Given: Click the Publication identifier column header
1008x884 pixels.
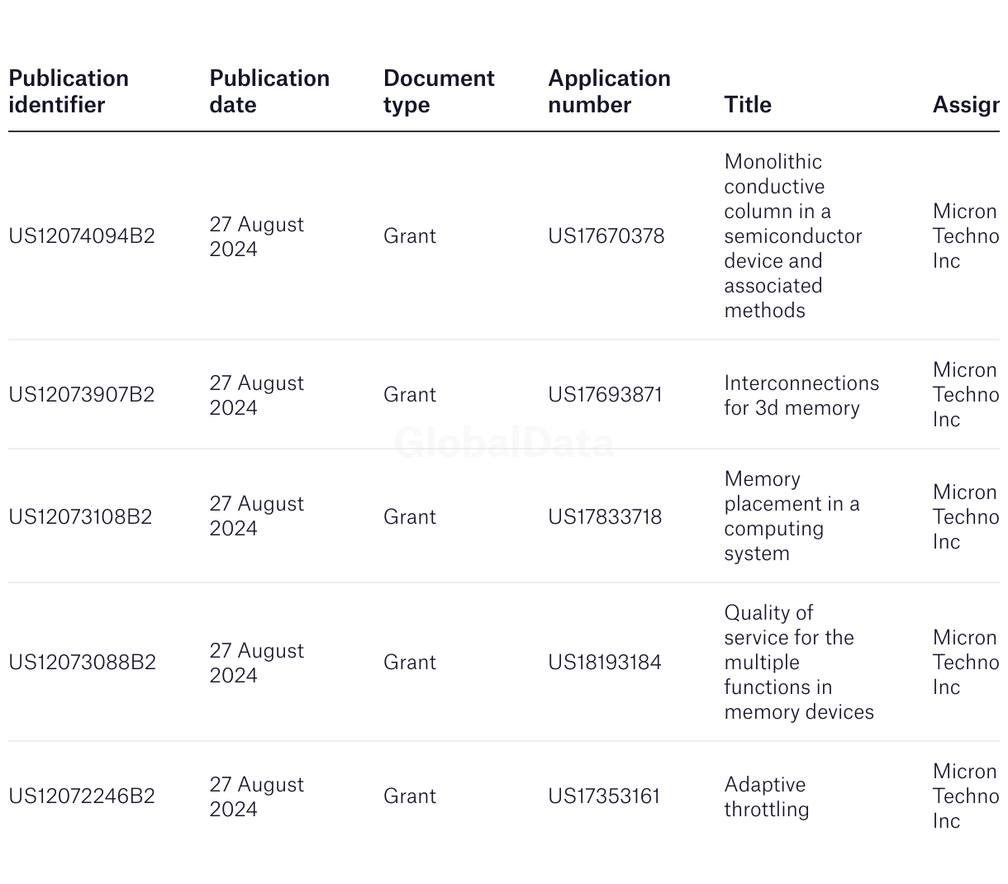Looking at the screenshot, I should coord(69,92).
